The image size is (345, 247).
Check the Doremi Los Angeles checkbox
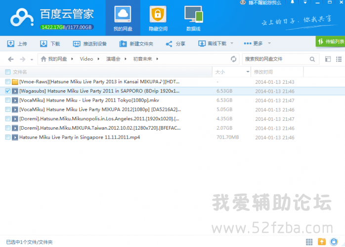(8, 119)
